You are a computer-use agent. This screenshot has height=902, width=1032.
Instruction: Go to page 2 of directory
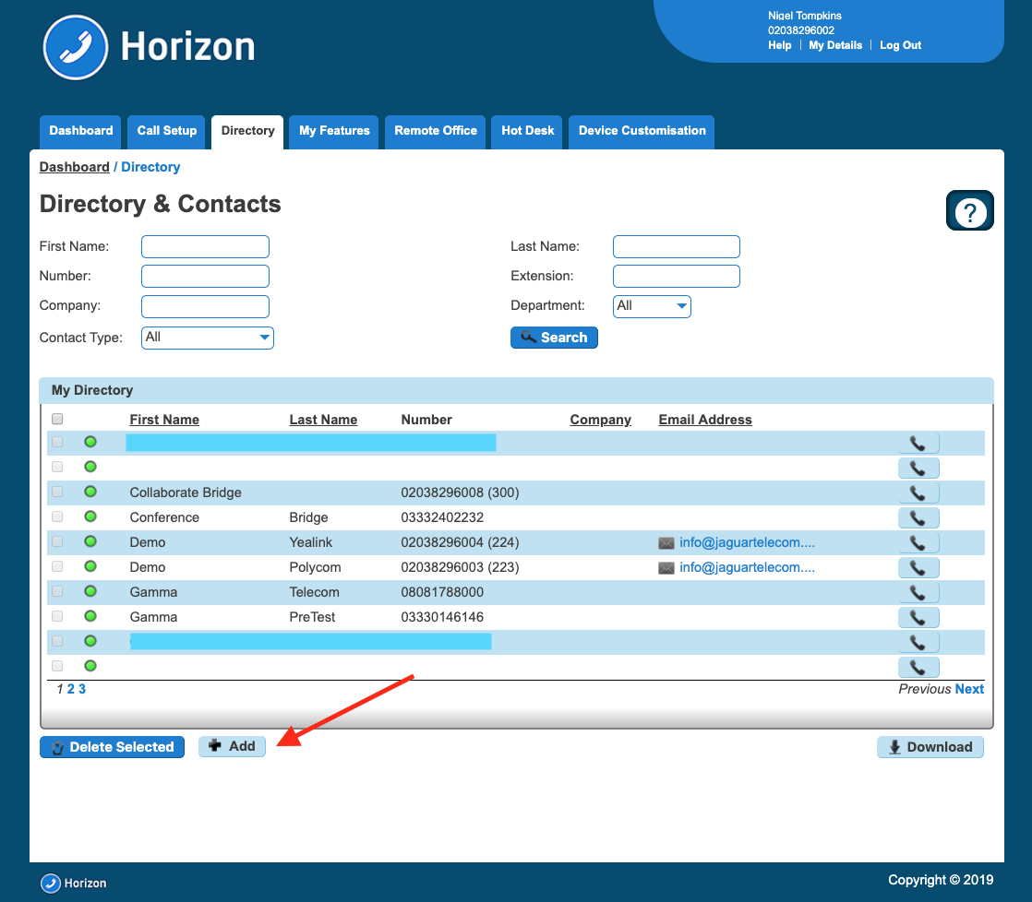[x=71, y=689]
